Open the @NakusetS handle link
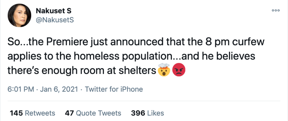 (x=55, y=20)
